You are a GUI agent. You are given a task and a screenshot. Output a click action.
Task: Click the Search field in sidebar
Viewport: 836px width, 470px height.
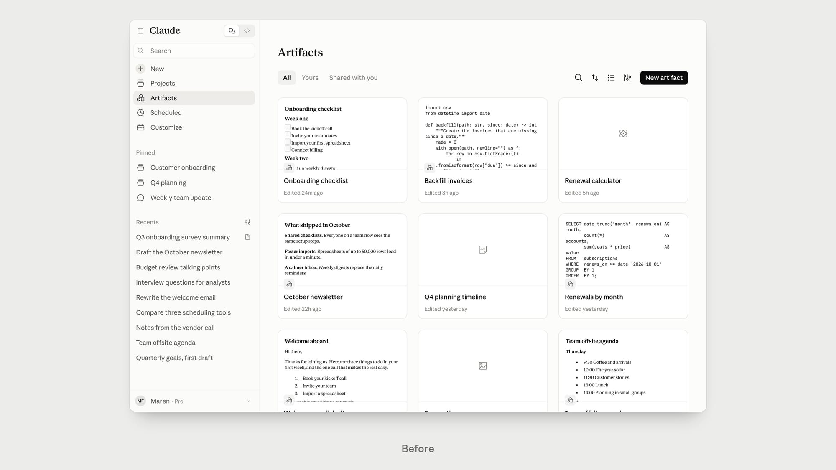(194, 51)
